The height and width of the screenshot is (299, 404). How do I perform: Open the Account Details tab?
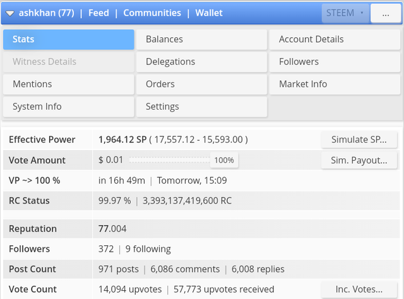335,39
